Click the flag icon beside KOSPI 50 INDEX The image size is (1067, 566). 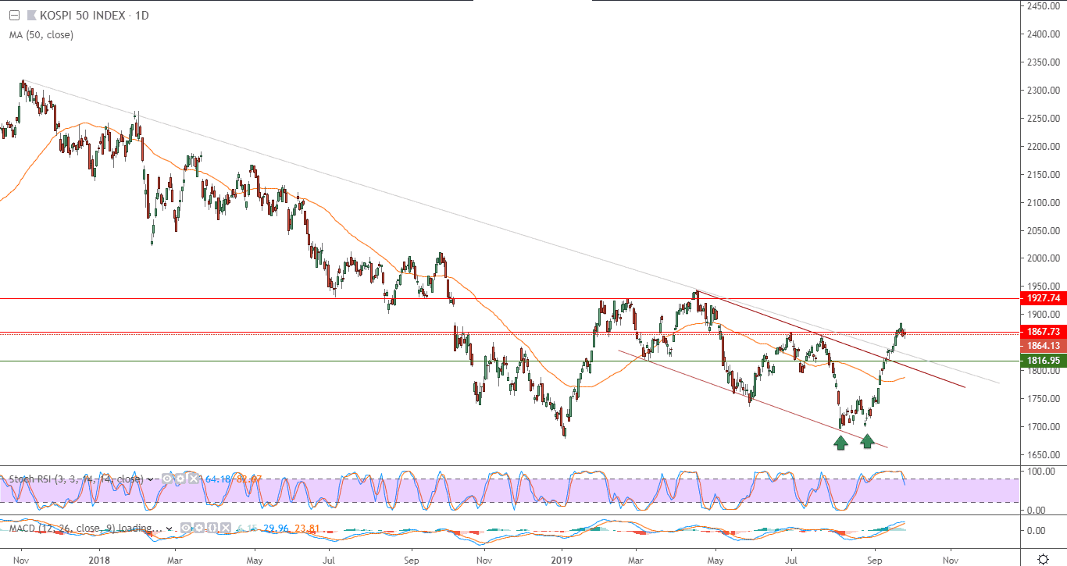pos(31,16)
